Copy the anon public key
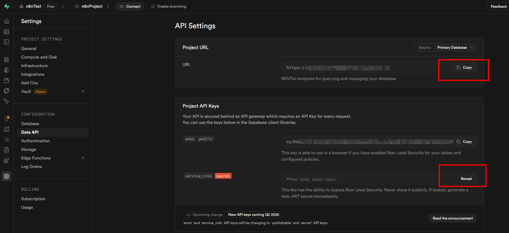The image size is (509, 233). pos(464,142)
